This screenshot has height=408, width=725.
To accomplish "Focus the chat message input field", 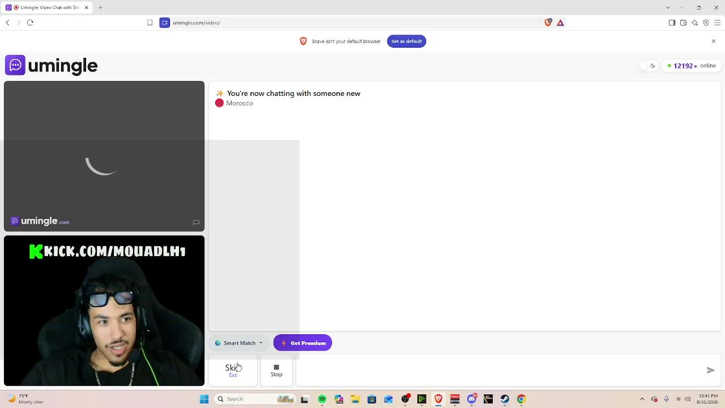I will pos(498,370).
